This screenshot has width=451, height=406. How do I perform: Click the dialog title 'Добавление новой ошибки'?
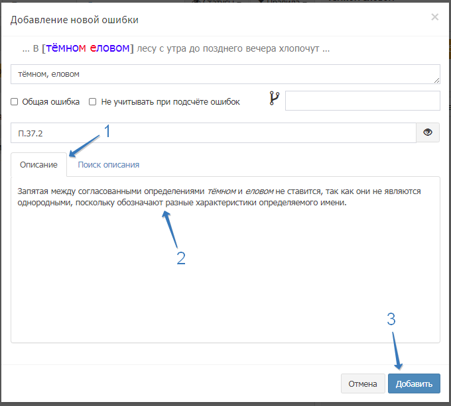74,20
